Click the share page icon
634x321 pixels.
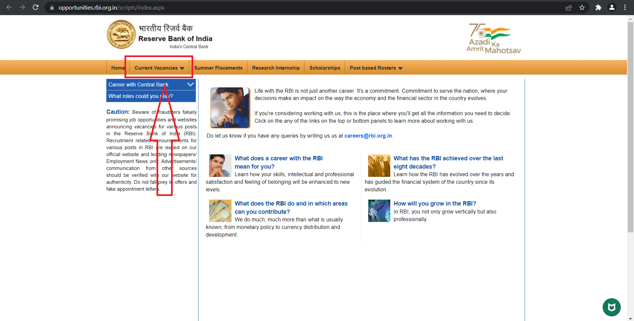tap(569, 7)
